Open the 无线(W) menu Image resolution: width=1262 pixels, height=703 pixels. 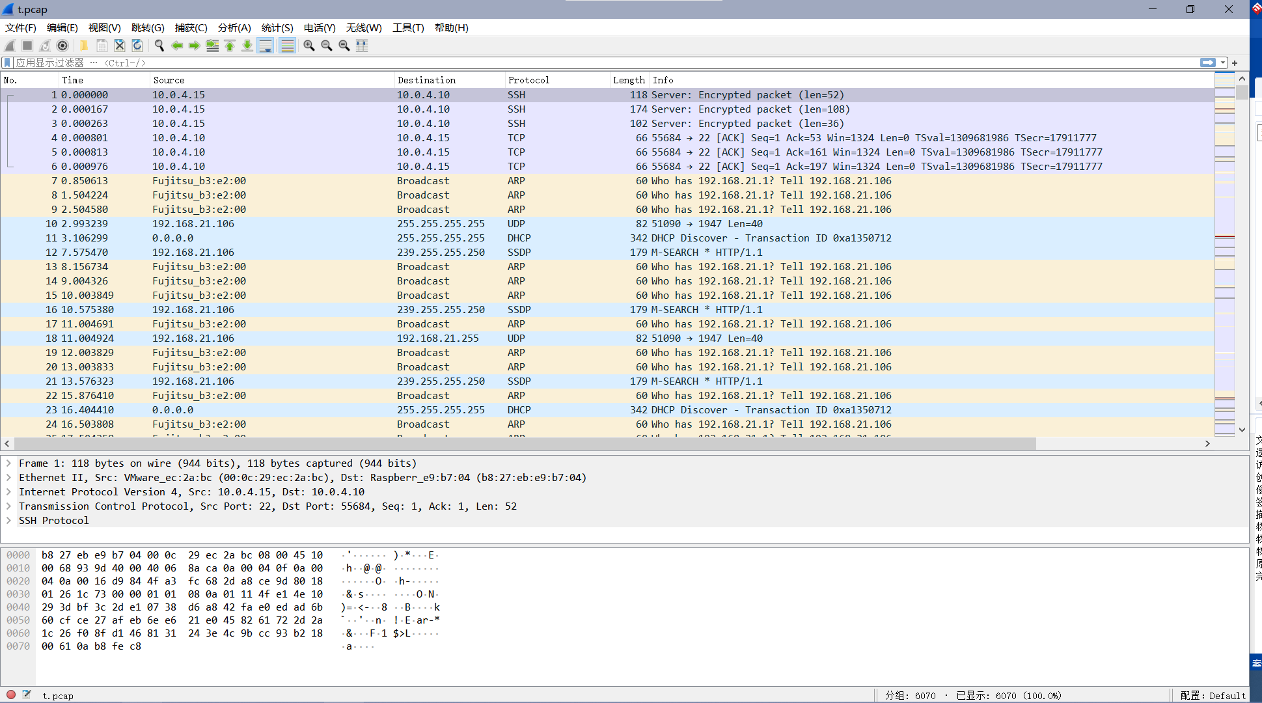[364, 27]
